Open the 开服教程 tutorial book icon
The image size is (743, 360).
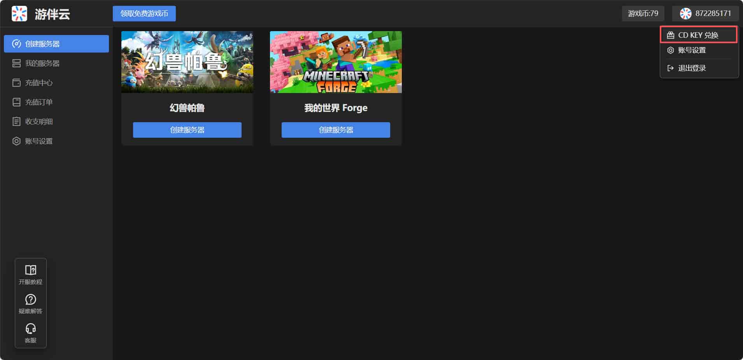(x=30, y=270)
